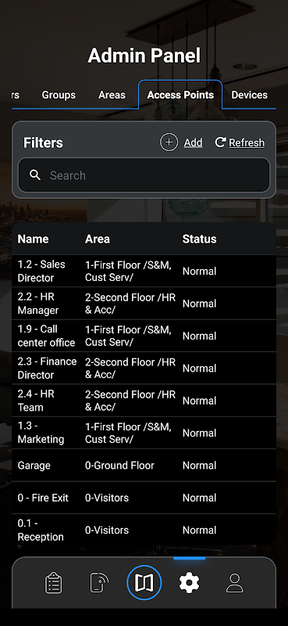The image size is (288, 626).
Task: Select the Garage access point row
Action: click(x=144, y=465)
